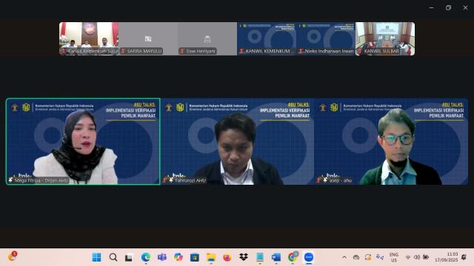Select Mega Fitriya speaker video tile
Viewport: 474px width, 266px height.
(83, 141)
